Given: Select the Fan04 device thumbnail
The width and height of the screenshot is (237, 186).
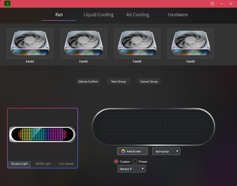Looking at the screenshot, I should pos(137,43).
